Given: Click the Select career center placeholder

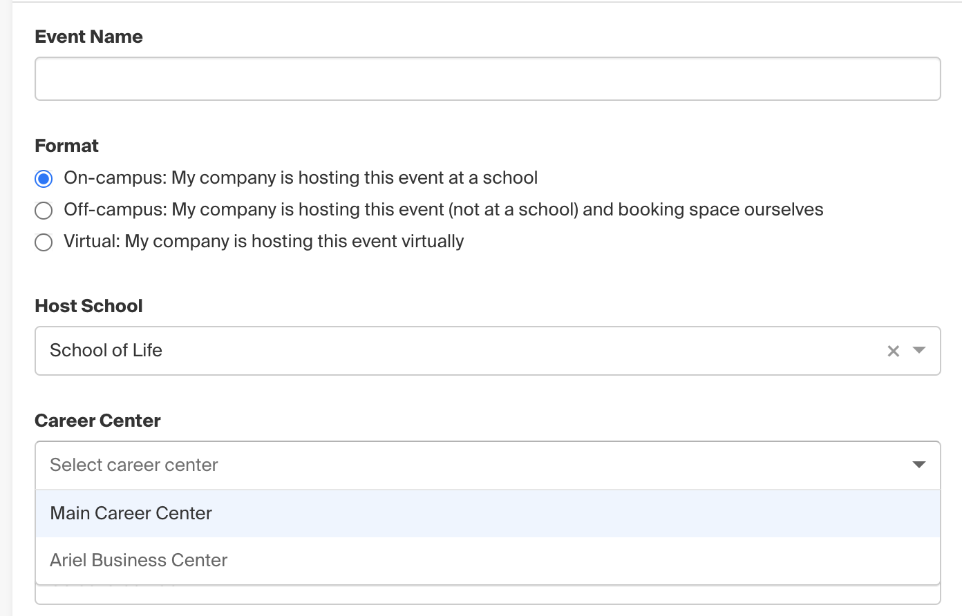Looking at the screenshot, I should tap(134, 465).
